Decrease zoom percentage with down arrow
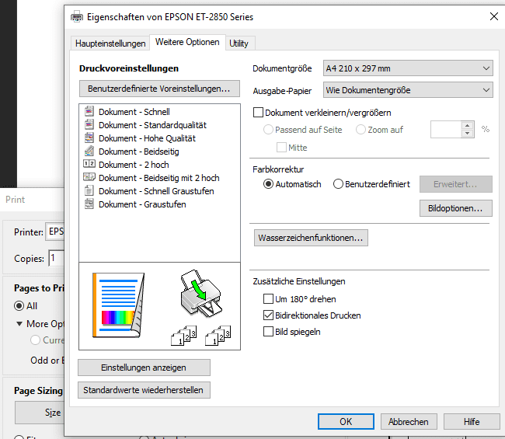This screenshot has width=505, height=439. click(x=467, y=134)
